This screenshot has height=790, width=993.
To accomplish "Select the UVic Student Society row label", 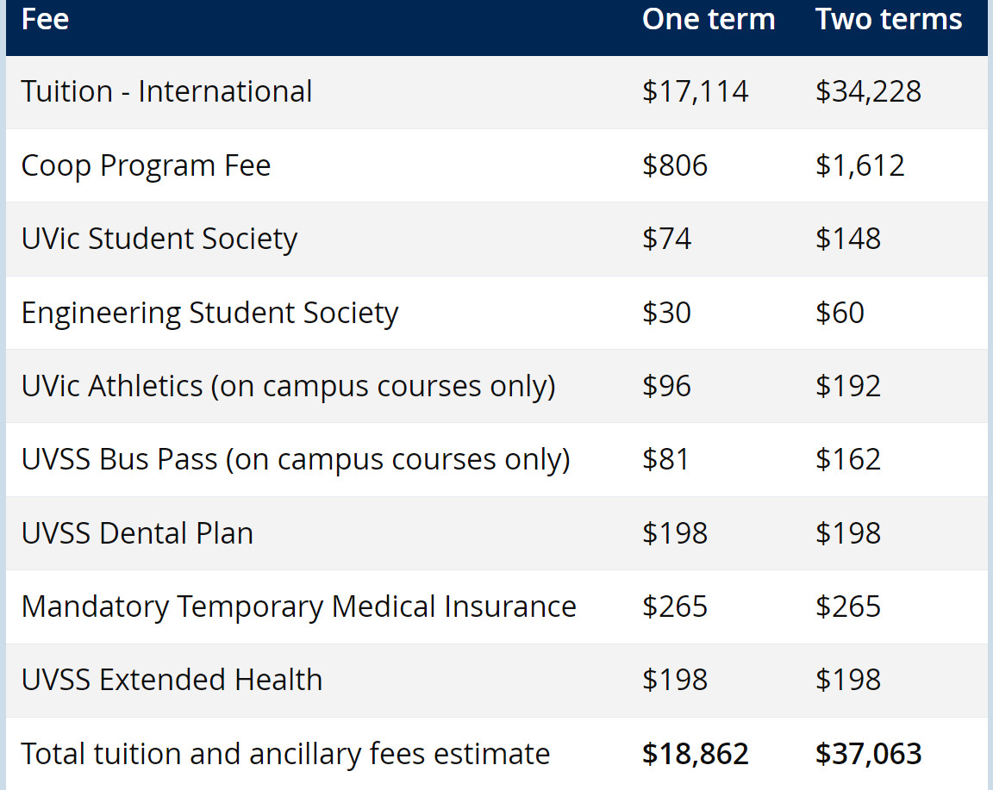I will [159, 239].
